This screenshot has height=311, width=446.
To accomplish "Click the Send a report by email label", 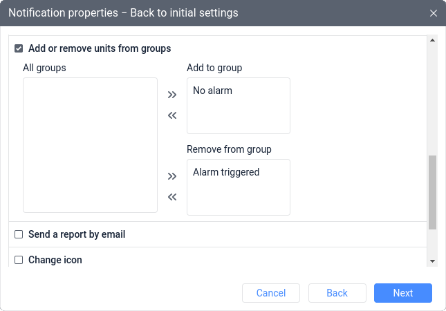I will [77, 235].
